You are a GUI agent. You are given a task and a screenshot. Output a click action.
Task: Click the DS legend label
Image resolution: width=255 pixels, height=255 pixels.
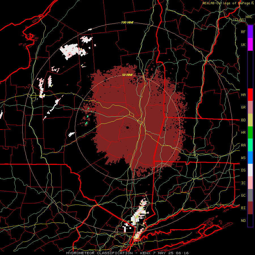pos(243,170)
